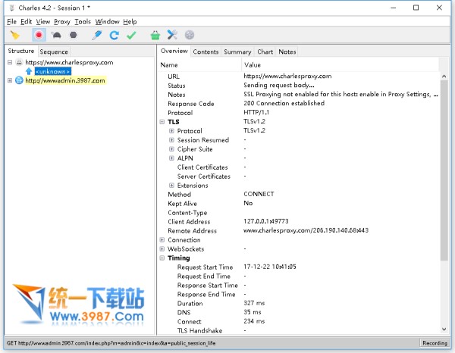
Task: Open the View menu
Action: tap(43, 21)
